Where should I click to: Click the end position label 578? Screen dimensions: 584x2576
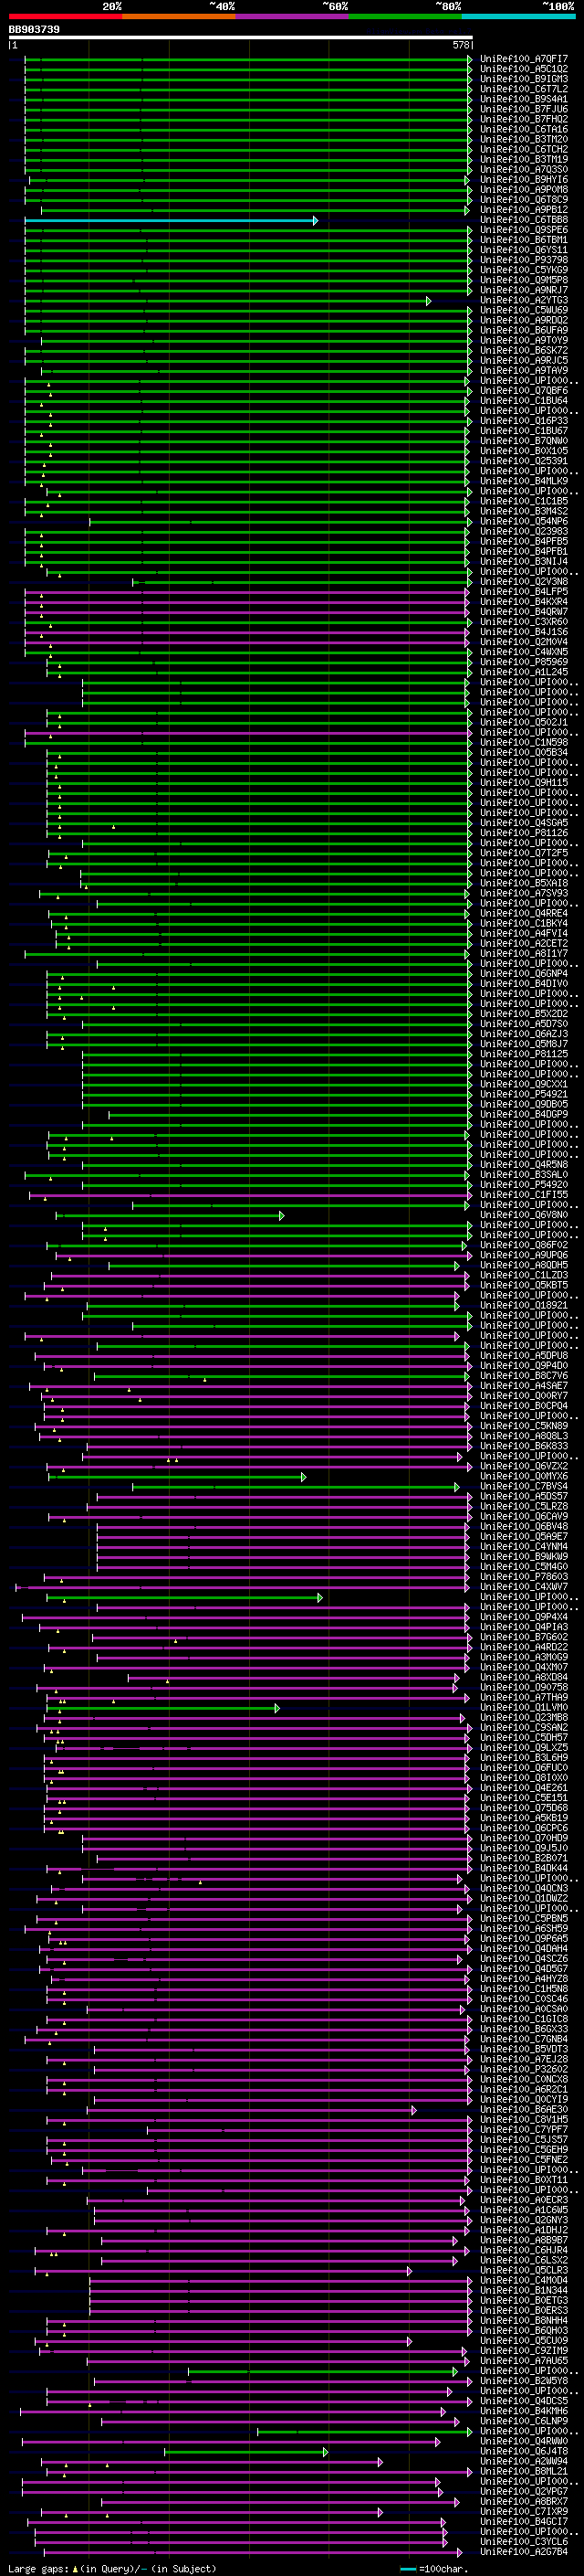[461, 45]
